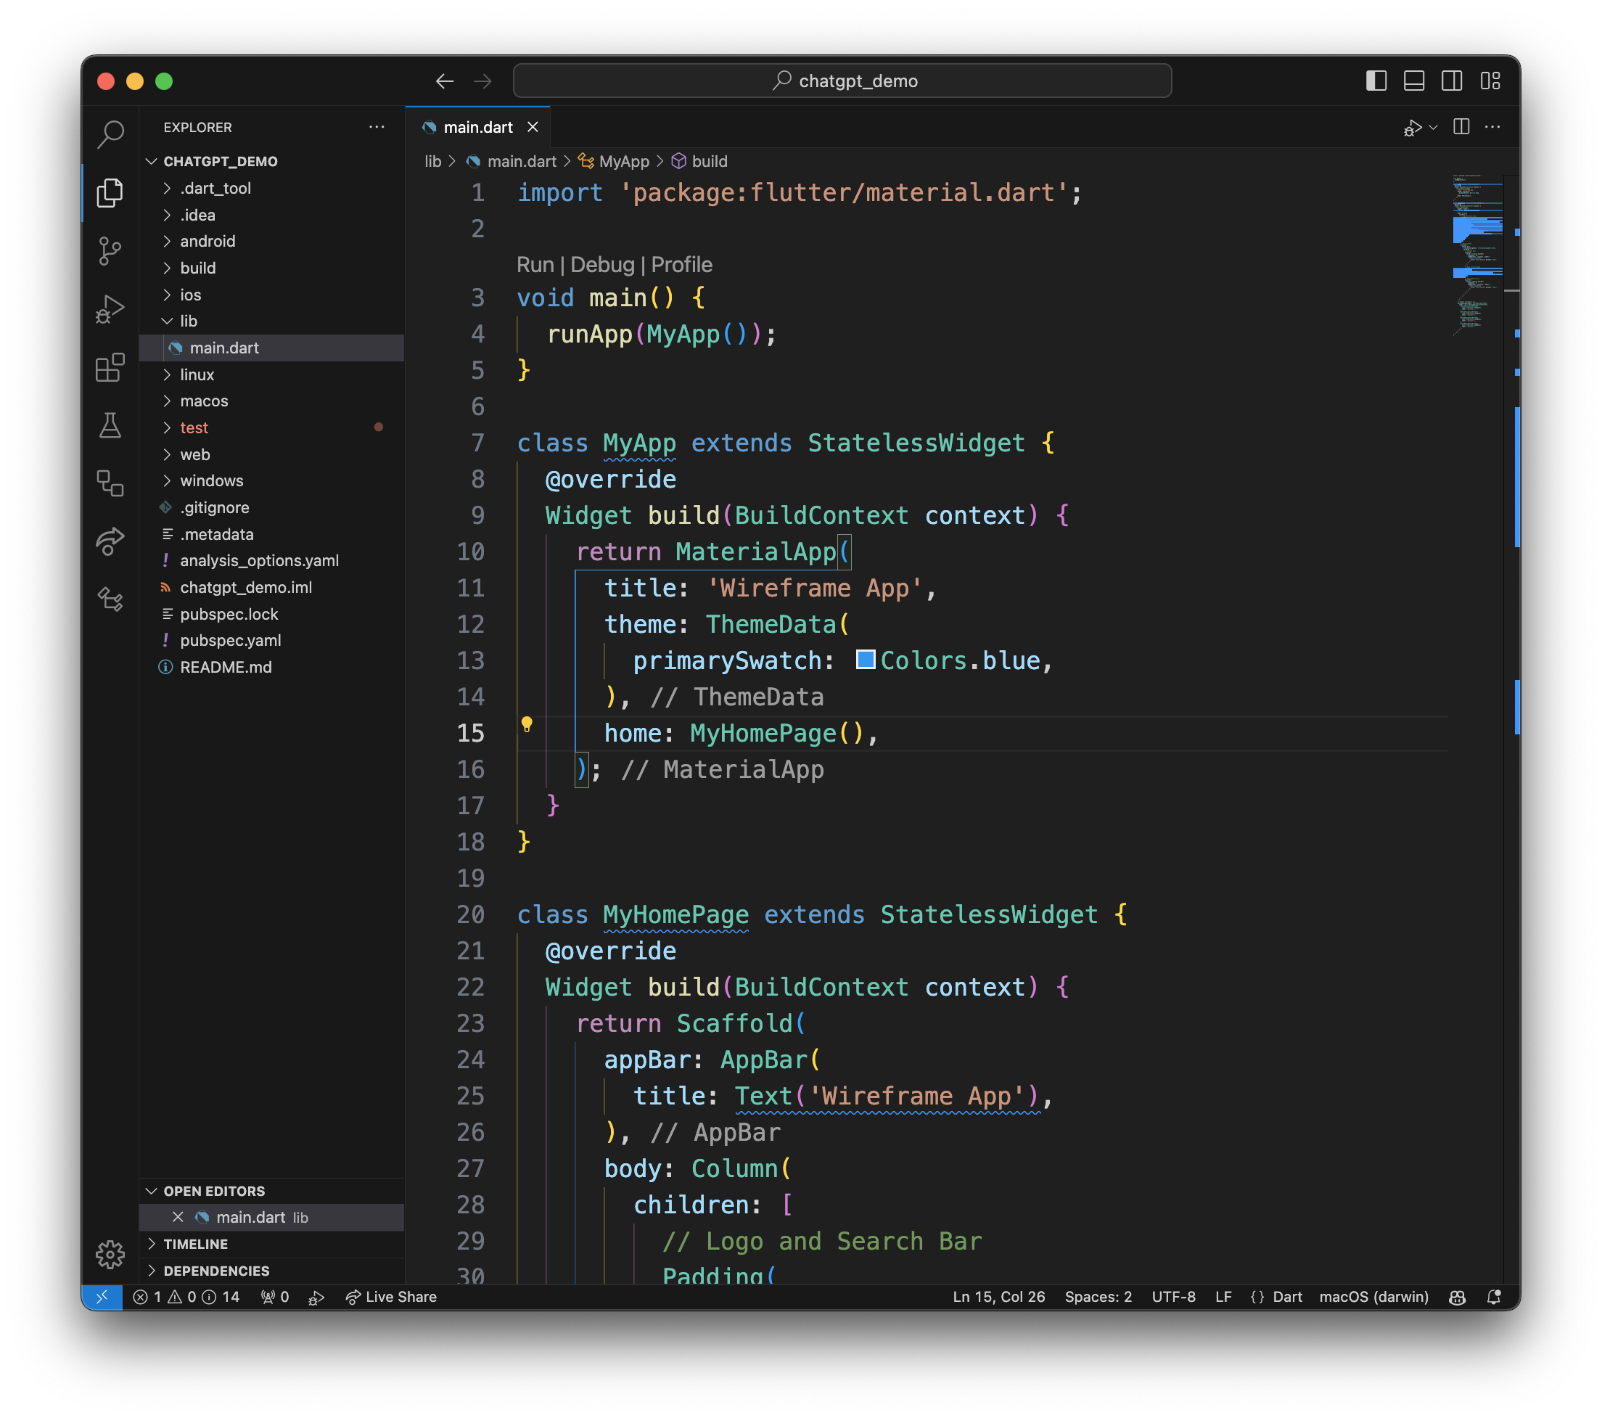Click lib in the breadcrumb
The width and height of the screenshot is (1602, 1418).
[432, 162]
